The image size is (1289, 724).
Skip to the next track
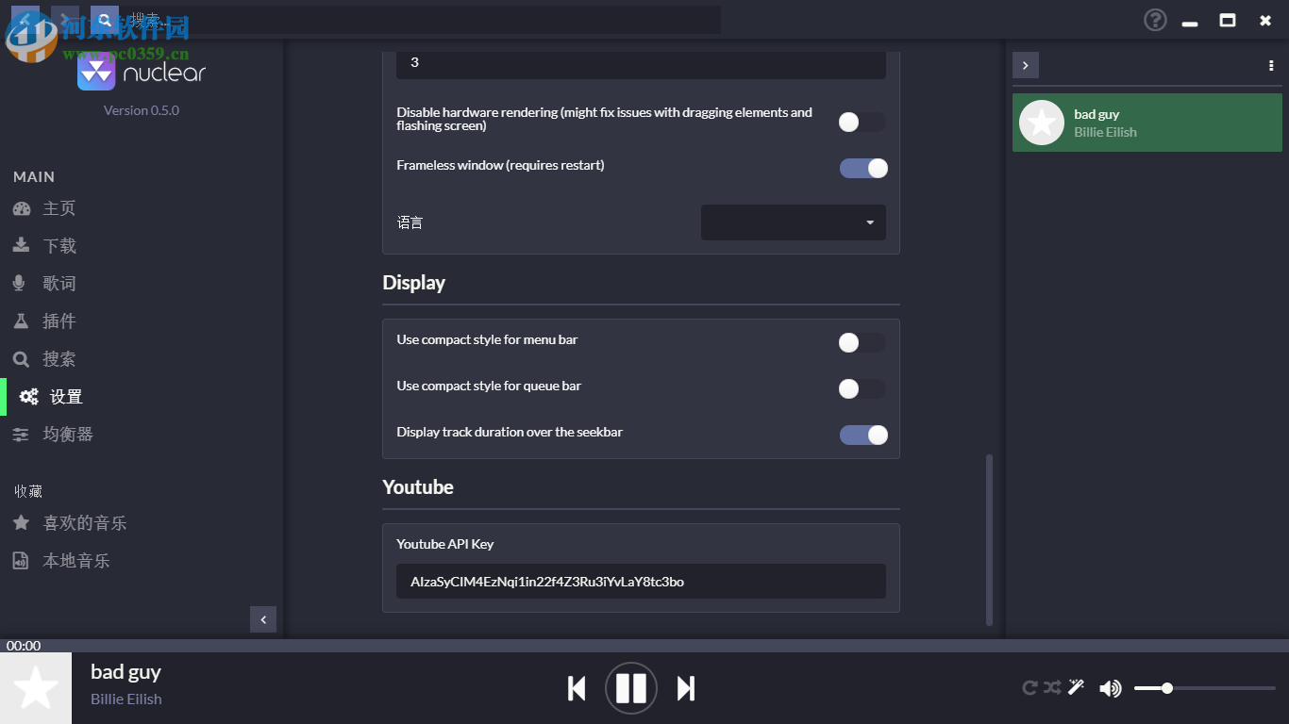686,689
